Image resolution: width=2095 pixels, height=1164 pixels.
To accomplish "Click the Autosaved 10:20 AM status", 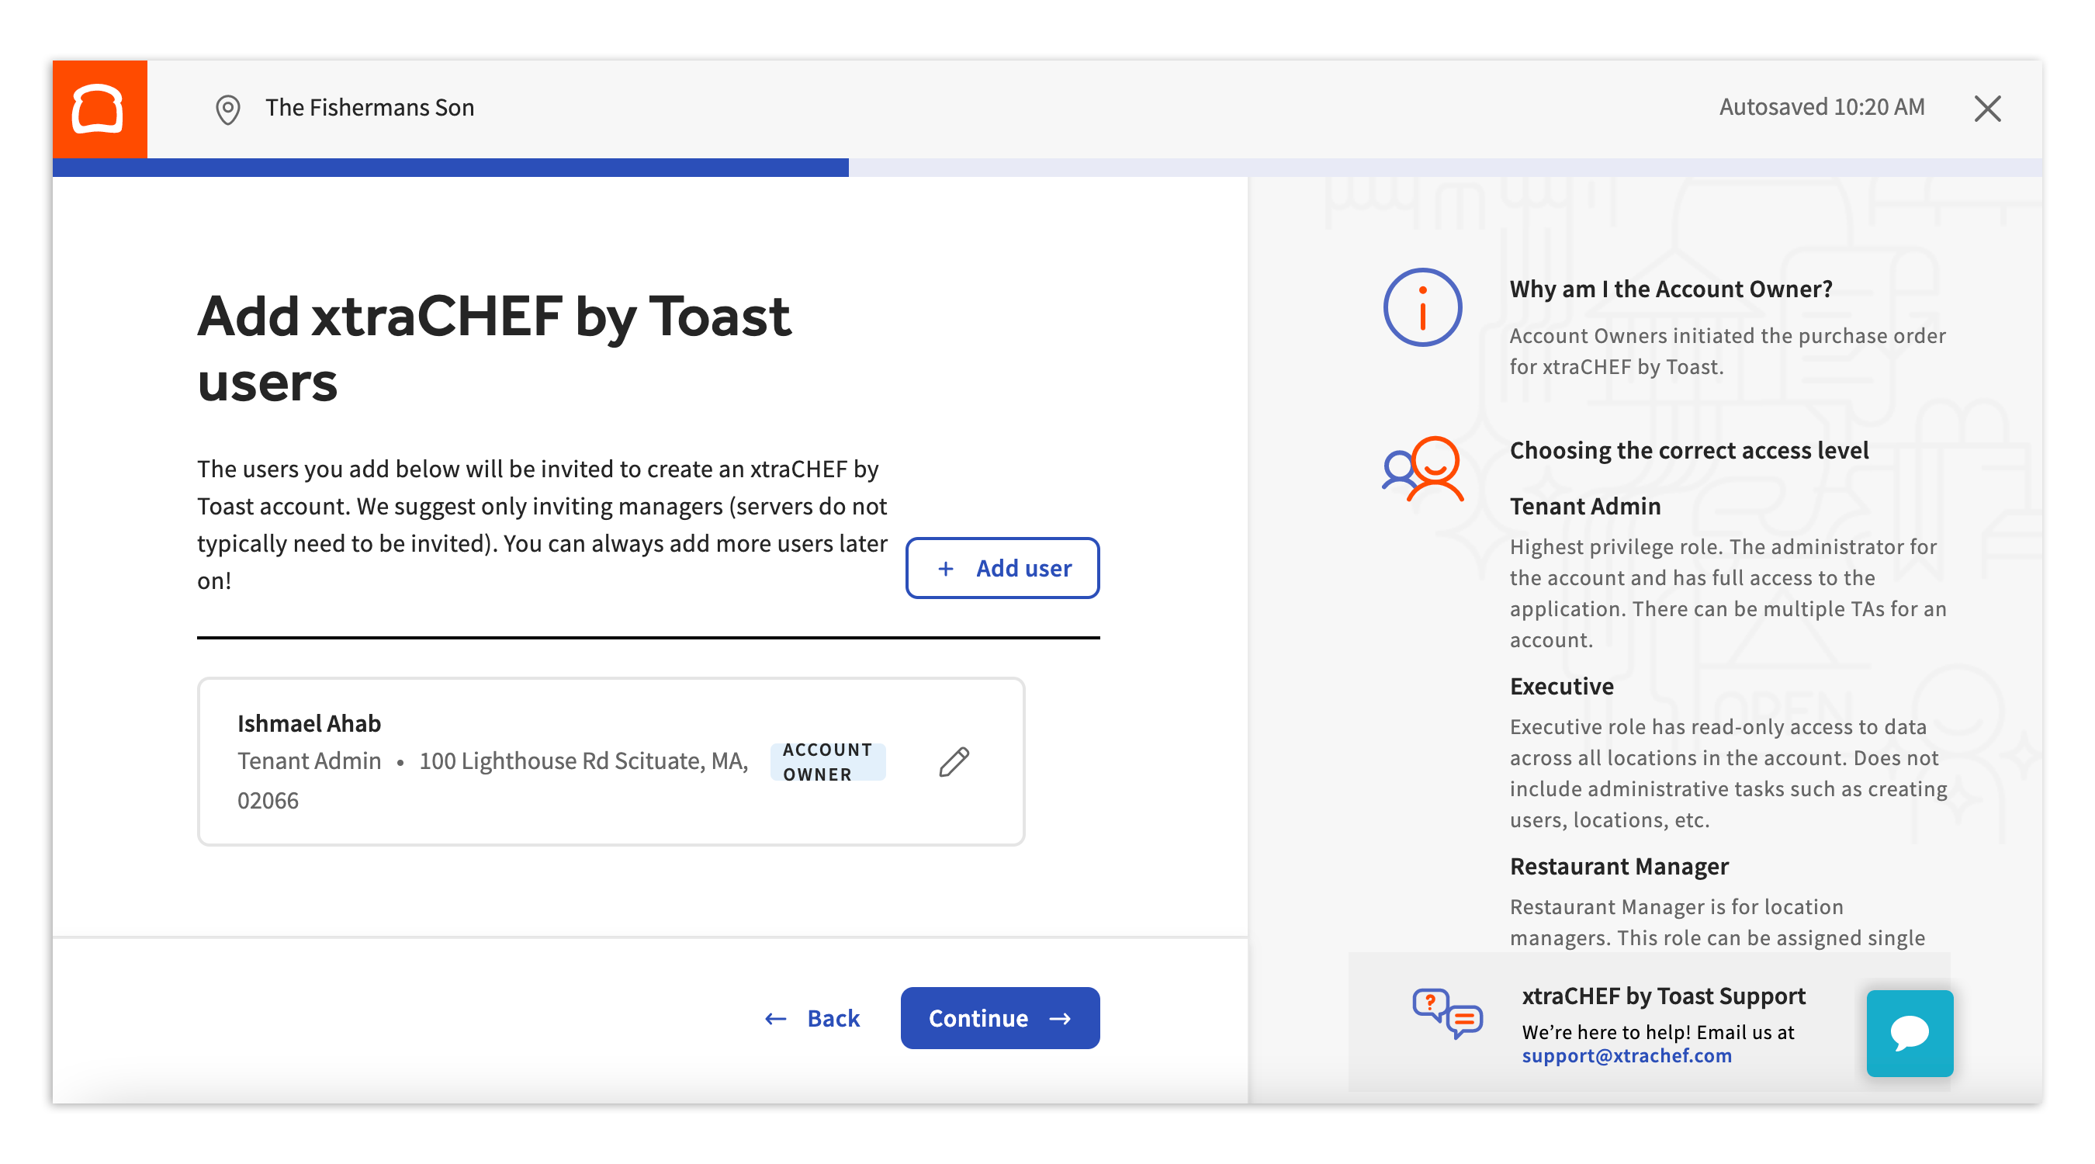I will coord(1821,107).
